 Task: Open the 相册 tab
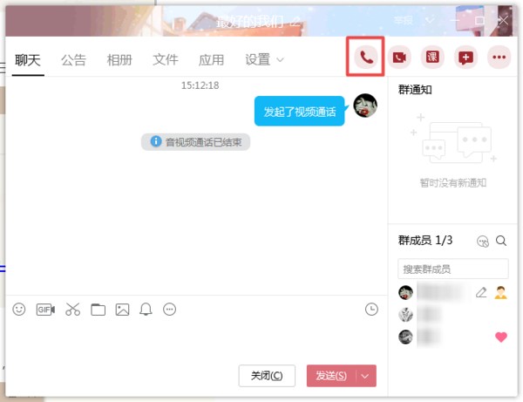[119, 60]
